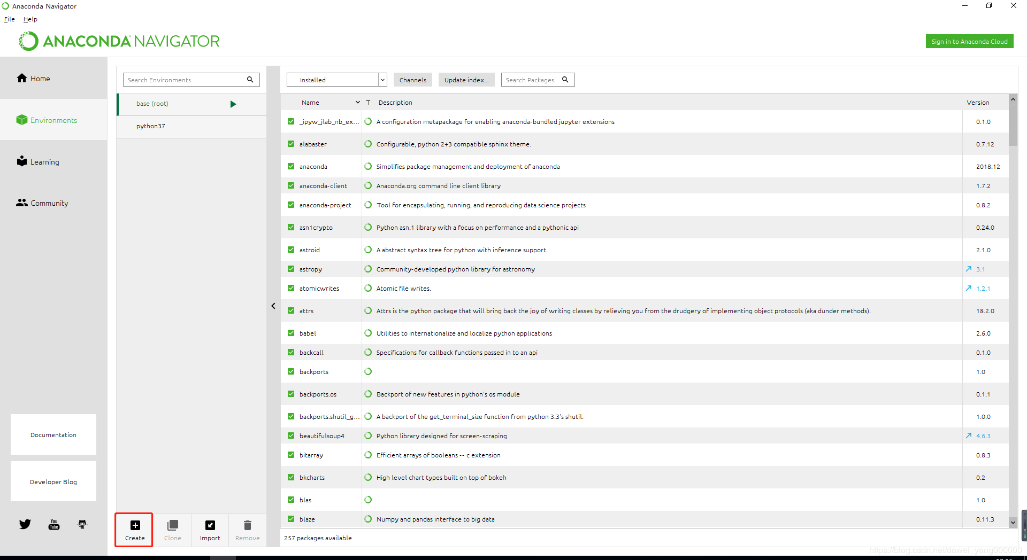This screenshot has height=560, width=1027.
Task: Click the update arrow for beautifulsoup4 version
Action: (x=969, y=435)
